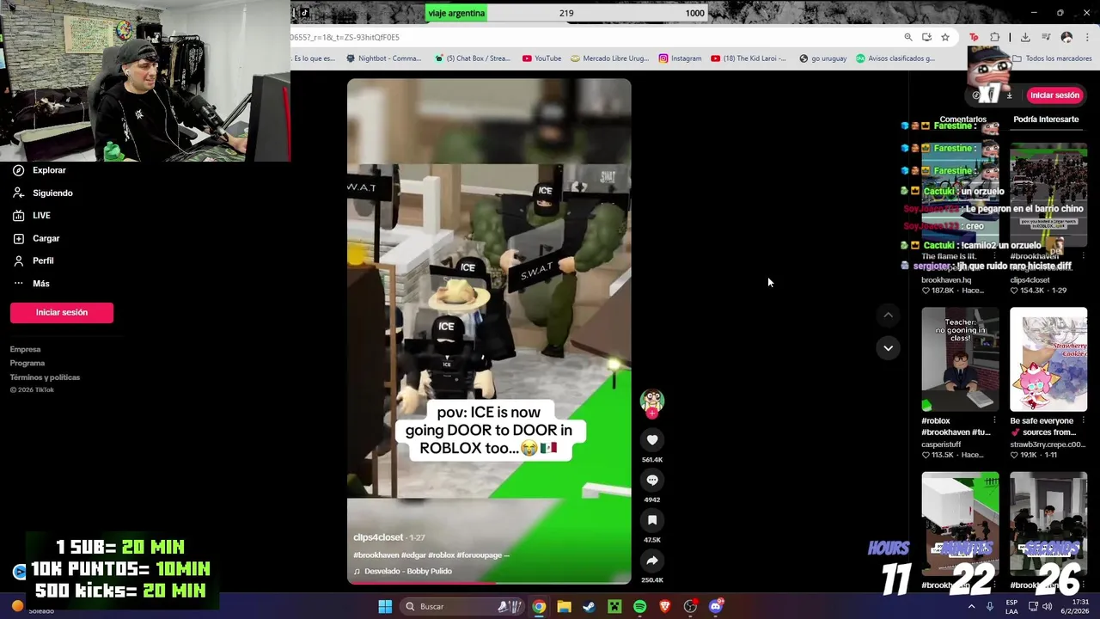Screen dimensions: 1100x619
Task: Open the Siguiendo feed
Action: point(43,193)
